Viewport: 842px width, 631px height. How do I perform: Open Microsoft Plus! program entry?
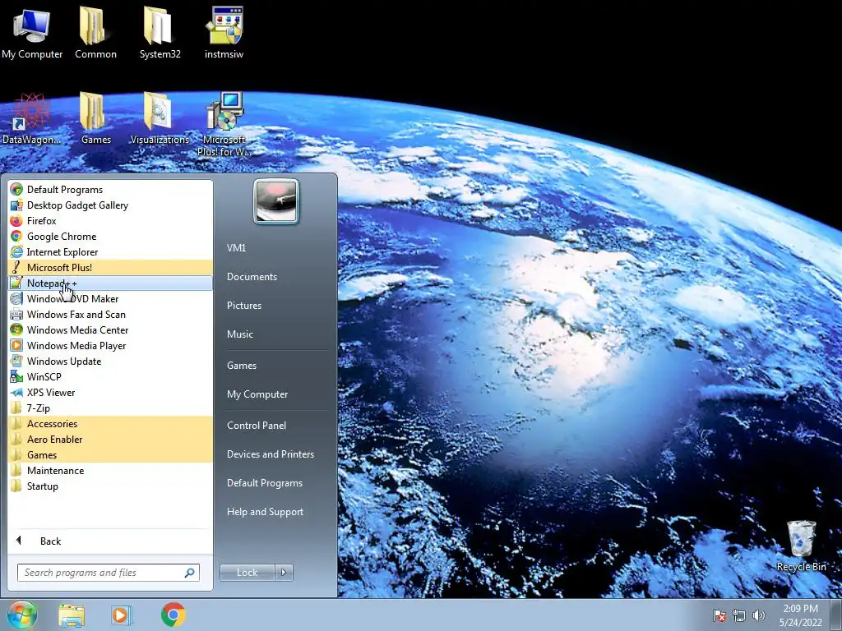coord(111,267)
